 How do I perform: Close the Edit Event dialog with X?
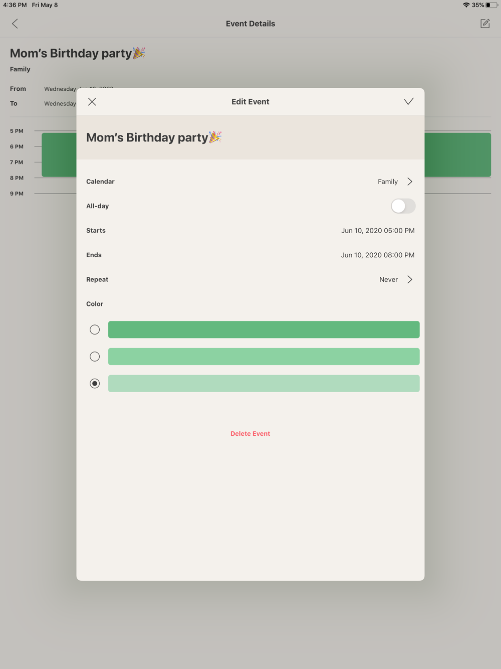click(92, 102)
